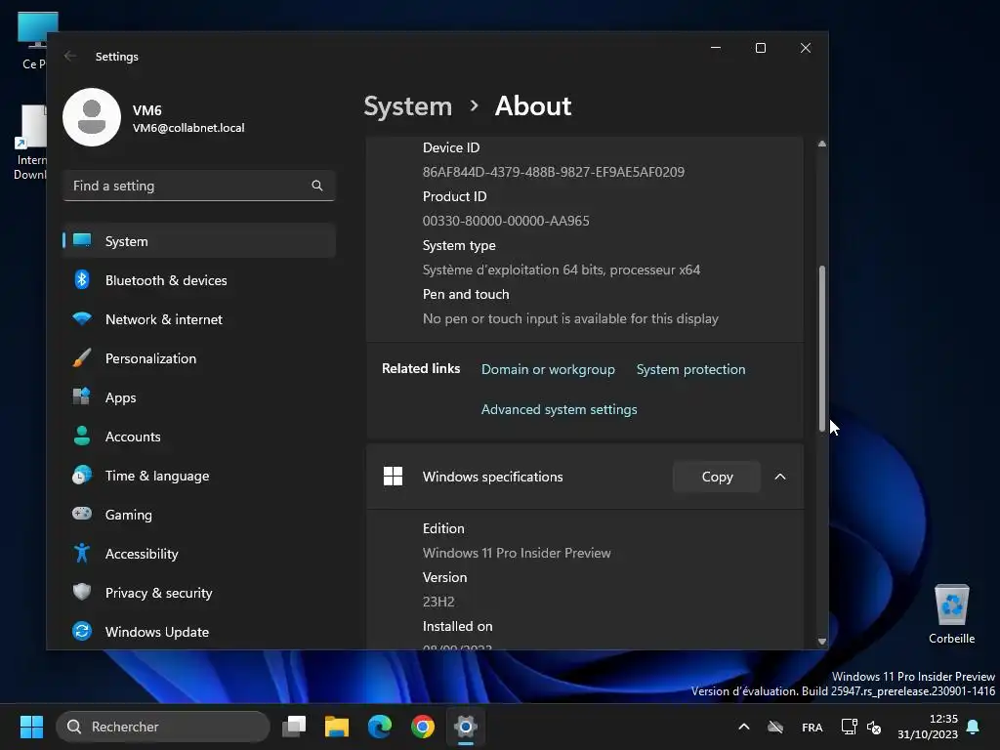
Task: Click the scrollbar down arrow in About page
Action: (x=822, y=642)
